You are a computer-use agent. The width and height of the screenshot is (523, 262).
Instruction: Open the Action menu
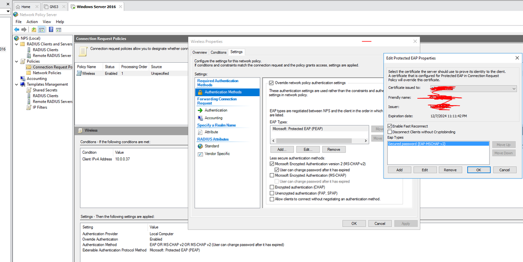click(32, 21)
